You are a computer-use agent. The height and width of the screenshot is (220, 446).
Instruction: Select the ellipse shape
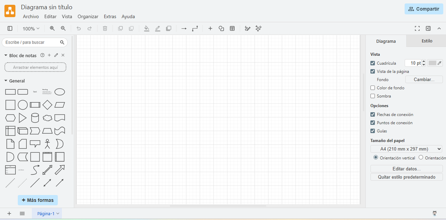pyautogui.click(x=60, y=92)
